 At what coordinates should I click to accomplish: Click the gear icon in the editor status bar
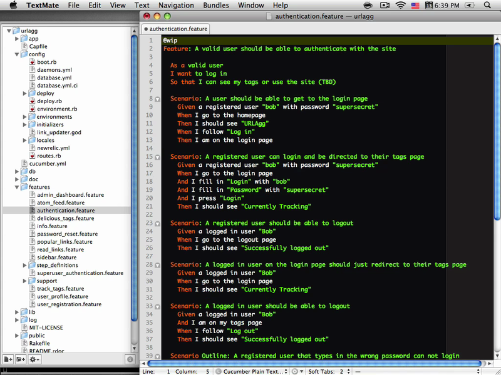coord(296,371)
